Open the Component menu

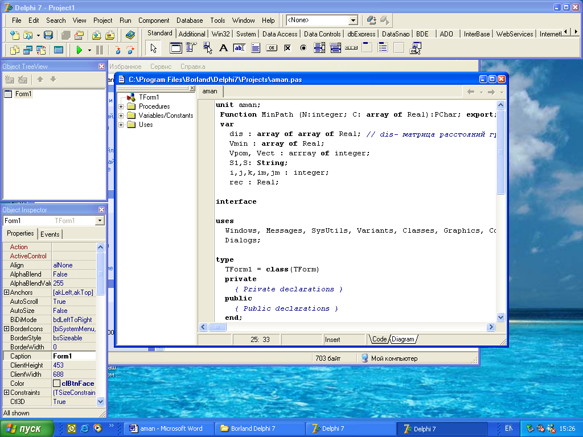[x=154, y=20]
